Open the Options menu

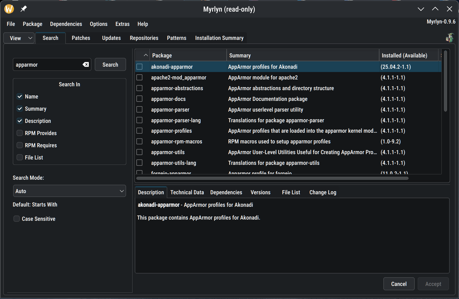coord(99,24)
